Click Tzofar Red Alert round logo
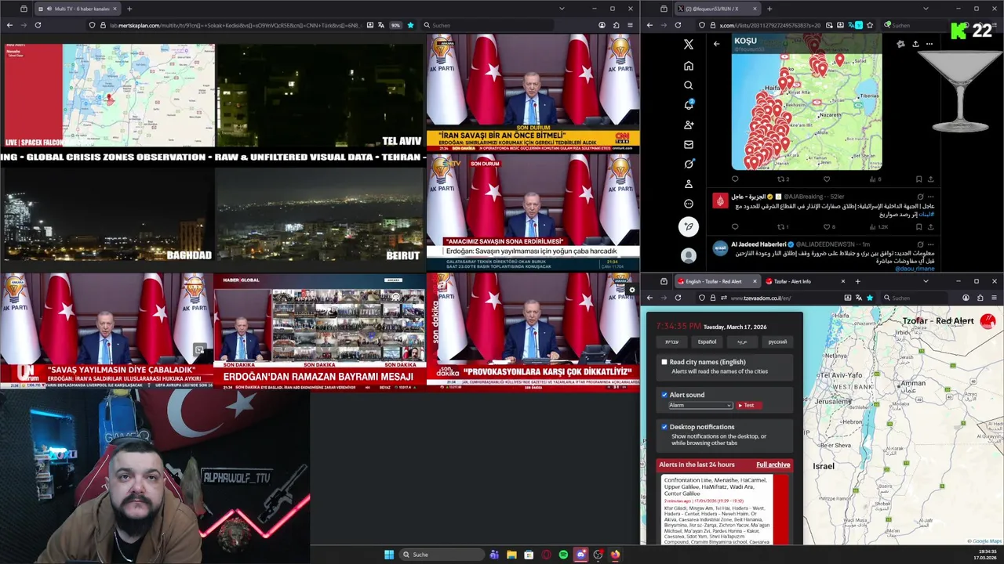The image size is (1004, 564). [988, 321]
